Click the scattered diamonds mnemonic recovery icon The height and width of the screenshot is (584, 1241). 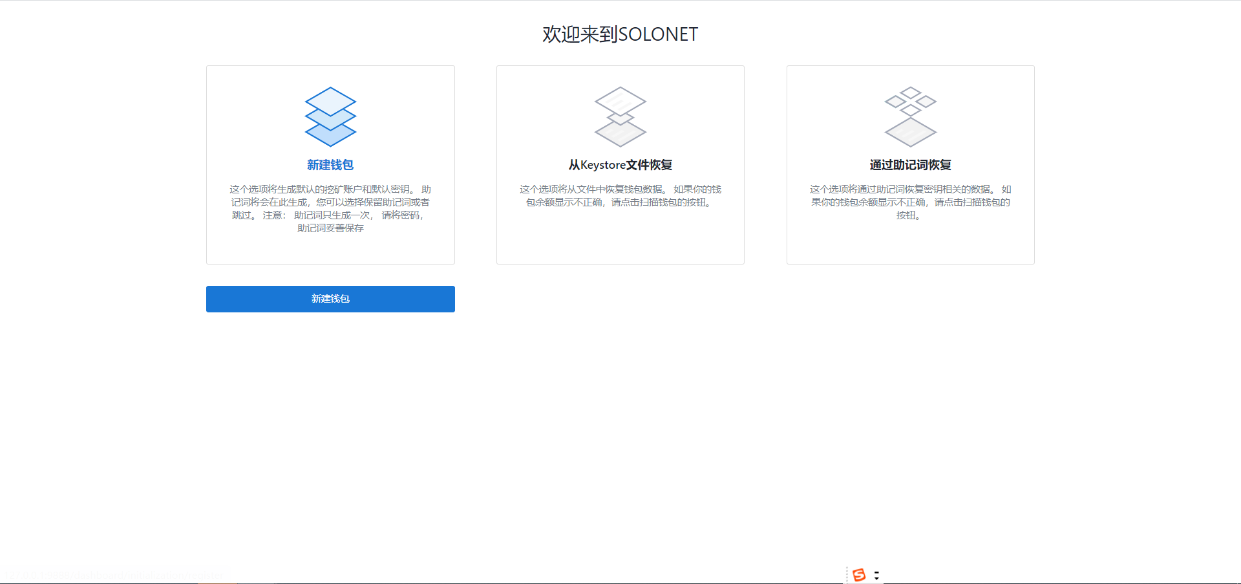pyautogui.click(x=910, y=118)
